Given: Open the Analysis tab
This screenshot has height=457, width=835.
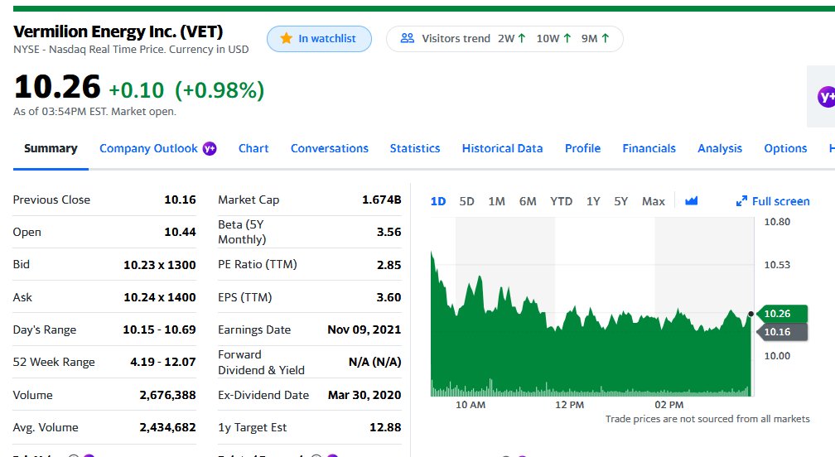Looking at the screenshot, I should pyautogui.click(x=720, y=148).
